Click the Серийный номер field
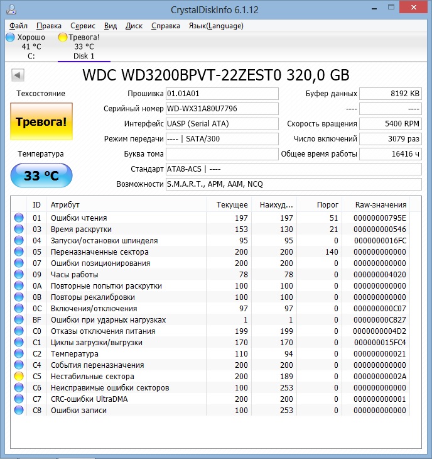This screenshot has width=432, height=459. click(x=222, y=109)
